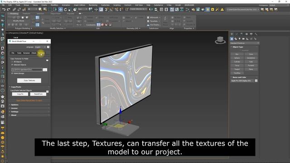Open the Display panel tab icon
This screenshot has height=163, width=290.
251,34
